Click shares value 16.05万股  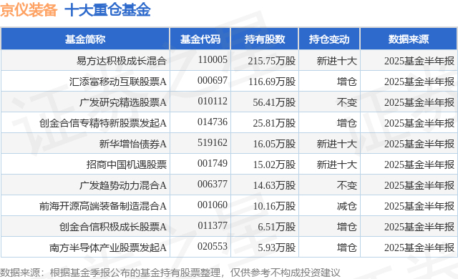point(274,144)
